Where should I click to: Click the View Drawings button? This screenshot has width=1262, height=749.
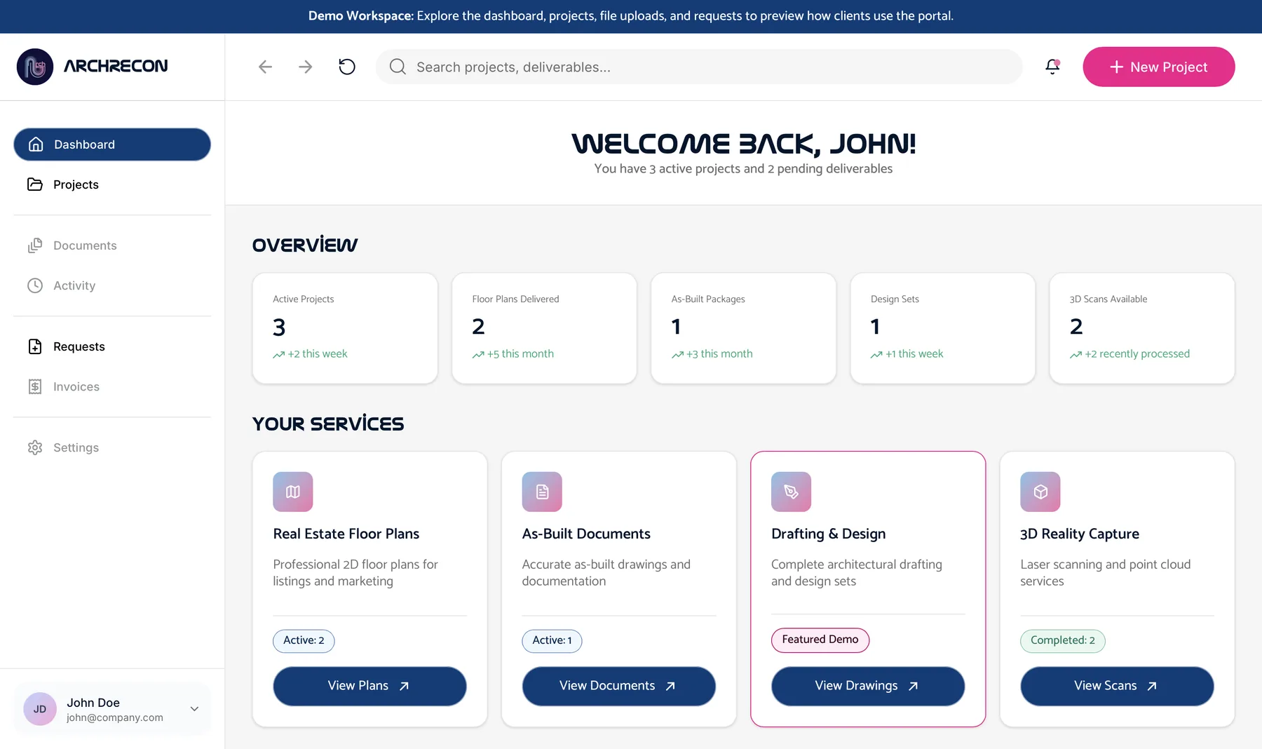point(868,686)
